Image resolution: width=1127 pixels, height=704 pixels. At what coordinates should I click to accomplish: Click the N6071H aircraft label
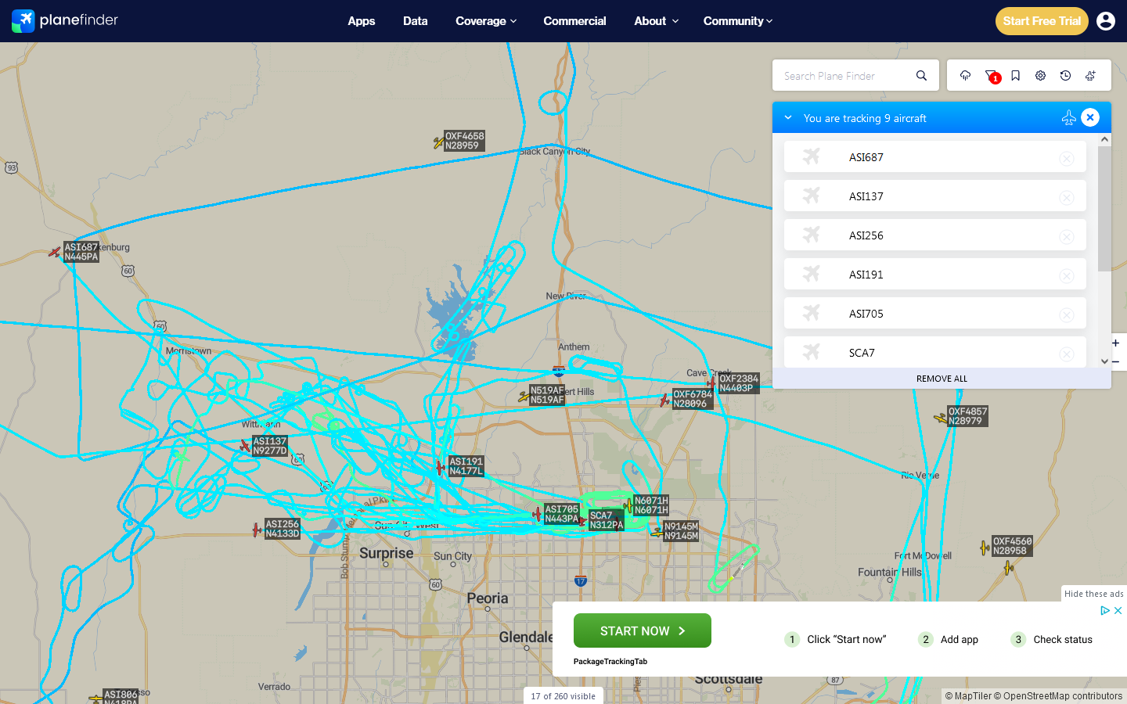coord(651,505)
